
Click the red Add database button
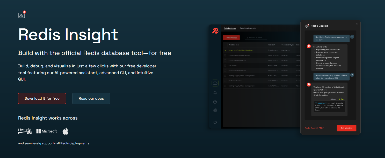[x=231, y=38]
